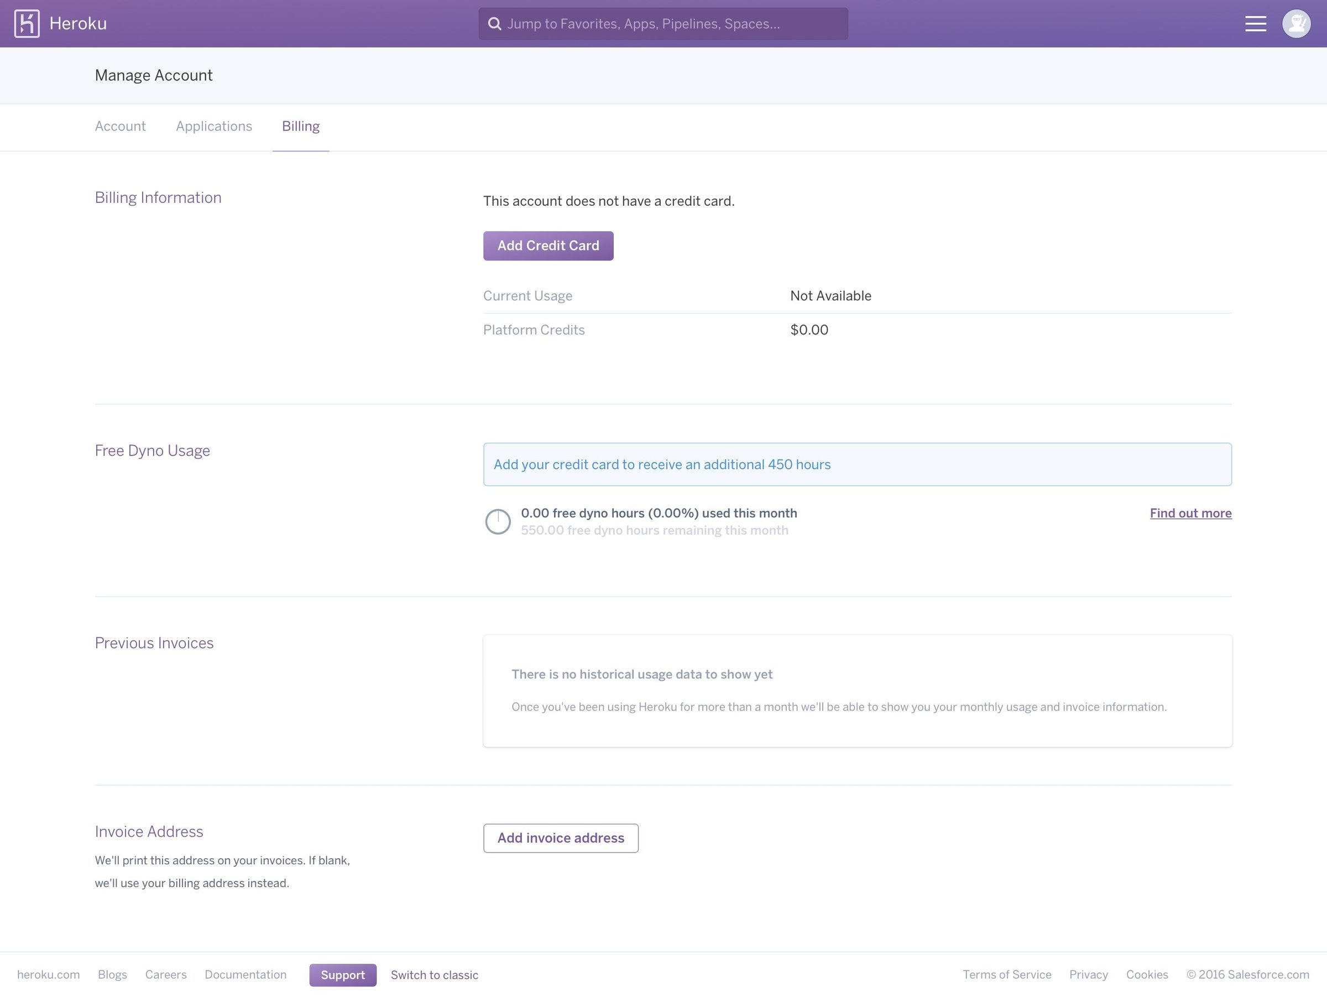Click the Invoice Address section heading
The width and height of the screenshot is (1327, 998).
(149, 831)
